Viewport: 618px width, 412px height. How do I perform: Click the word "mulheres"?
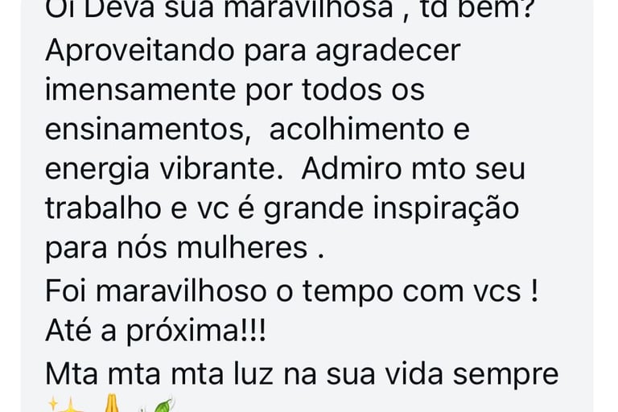point(242,249)
